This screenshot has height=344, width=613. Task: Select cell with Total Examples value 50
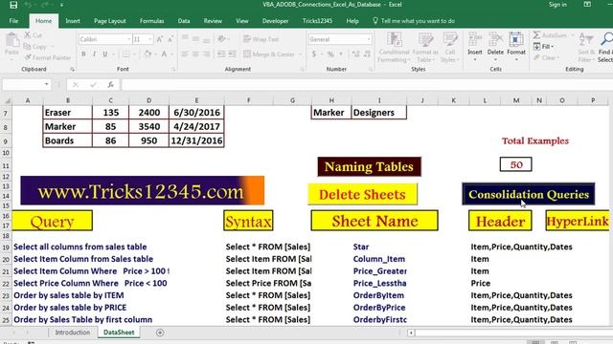click(x=515, y=164)
